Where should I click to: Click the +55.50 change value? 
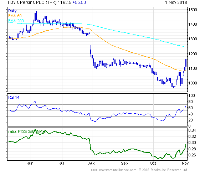(79, 2)
